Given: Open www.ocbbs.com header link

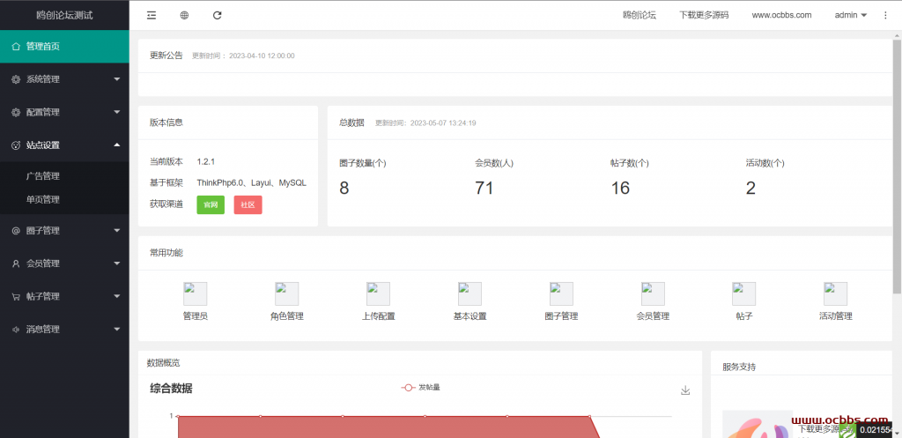Looking at the screenshot, I should coord(781,16).
